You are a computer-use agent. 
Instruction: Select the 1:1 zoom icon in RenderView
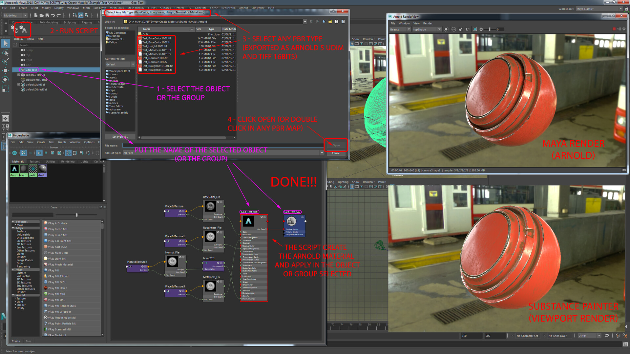pos(467,29)
